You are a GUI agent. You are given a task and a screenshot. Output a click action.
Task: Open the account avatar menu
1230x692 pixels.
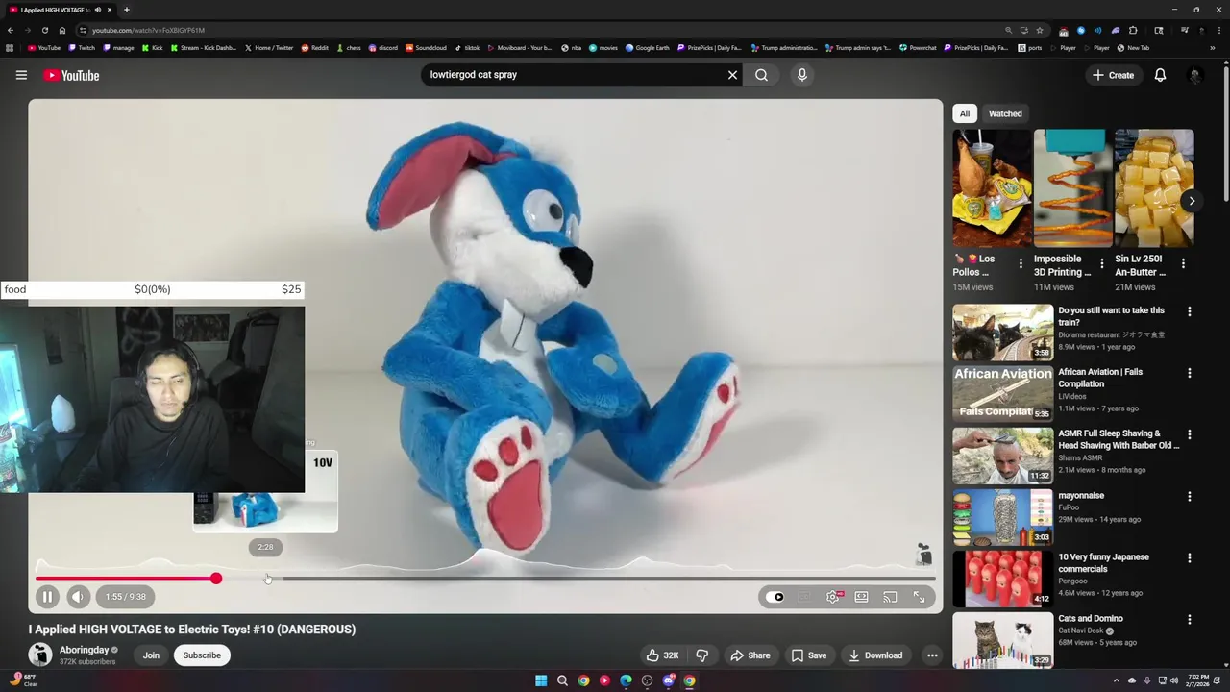[1194, 75]
